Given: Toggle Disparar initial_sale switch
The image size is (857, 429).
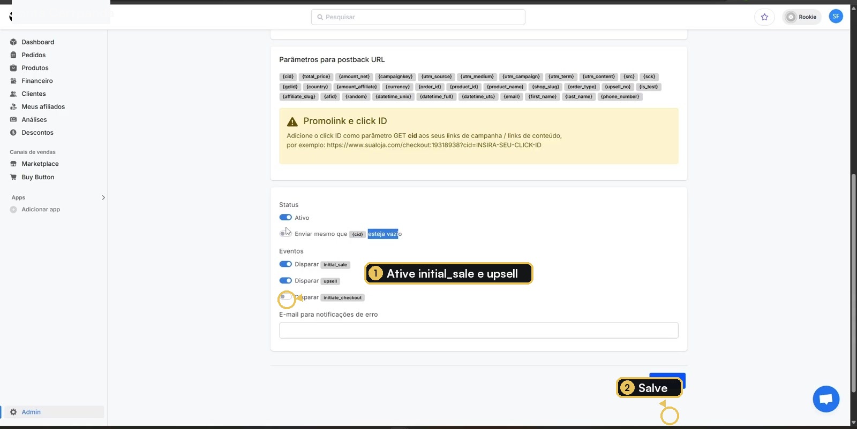Looking at the screenshot, I should (x=285, y=264).
